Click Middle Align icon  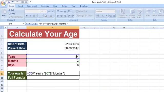(x=61, y=11)
